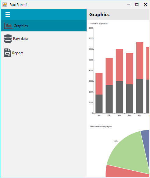This screenshot has height=178, width=150.
Task: Select the Apr bar's gray segment
Action: pos(130,99)
